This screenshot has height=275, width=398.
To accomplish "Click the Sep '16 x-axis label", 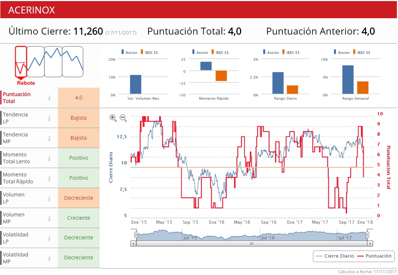I will point(268,222).
